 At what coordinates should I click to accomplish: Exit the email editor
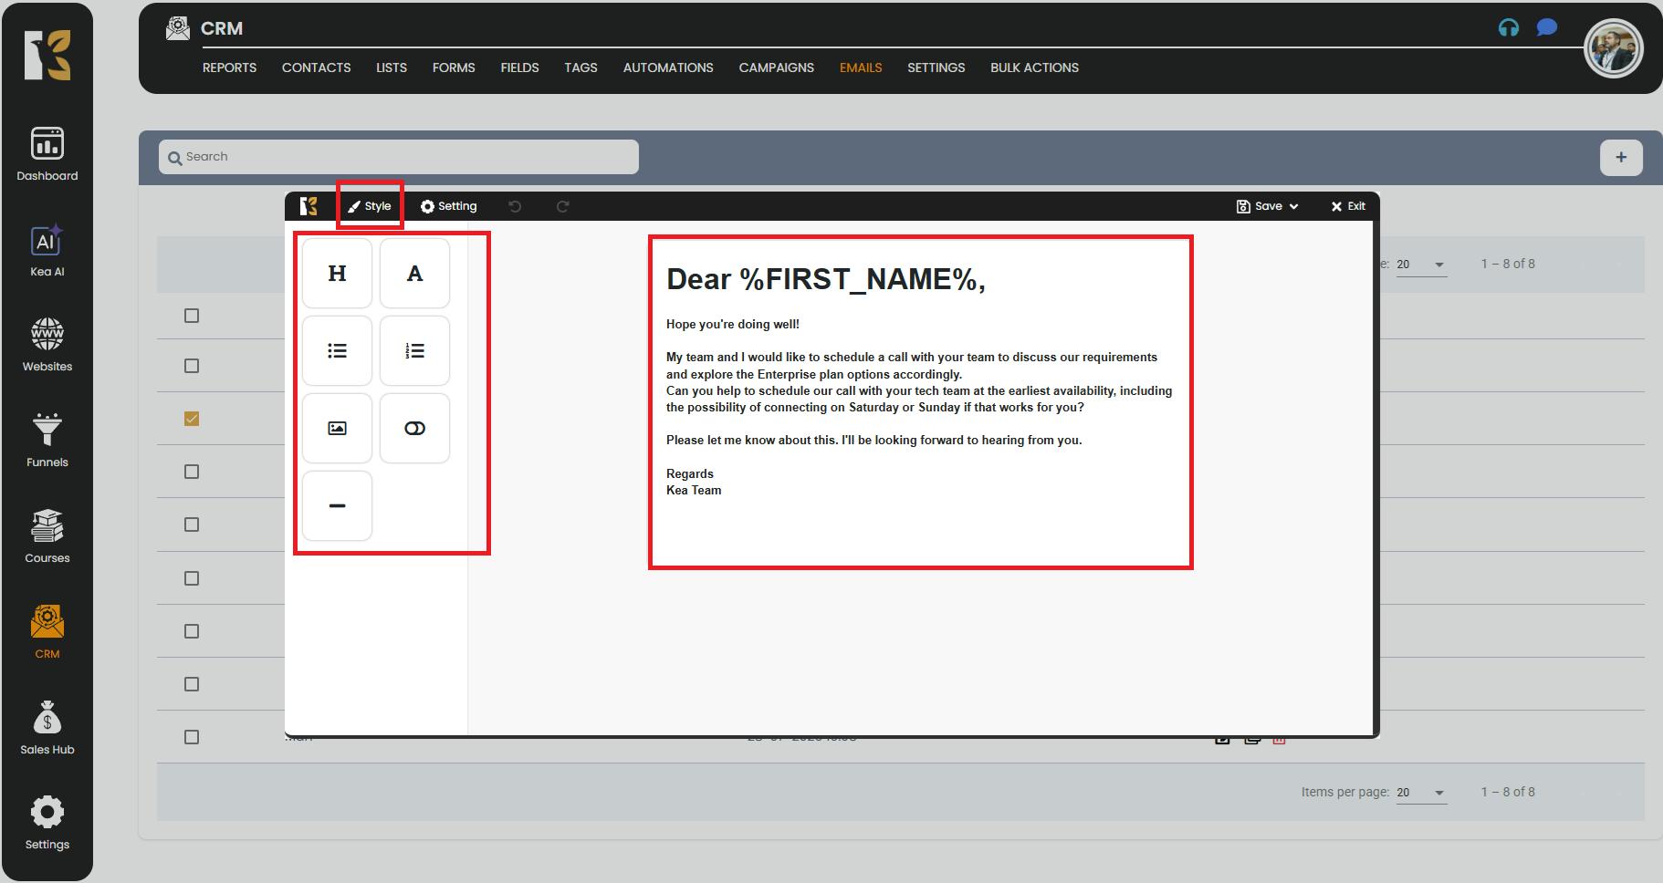pos(1348,206)
